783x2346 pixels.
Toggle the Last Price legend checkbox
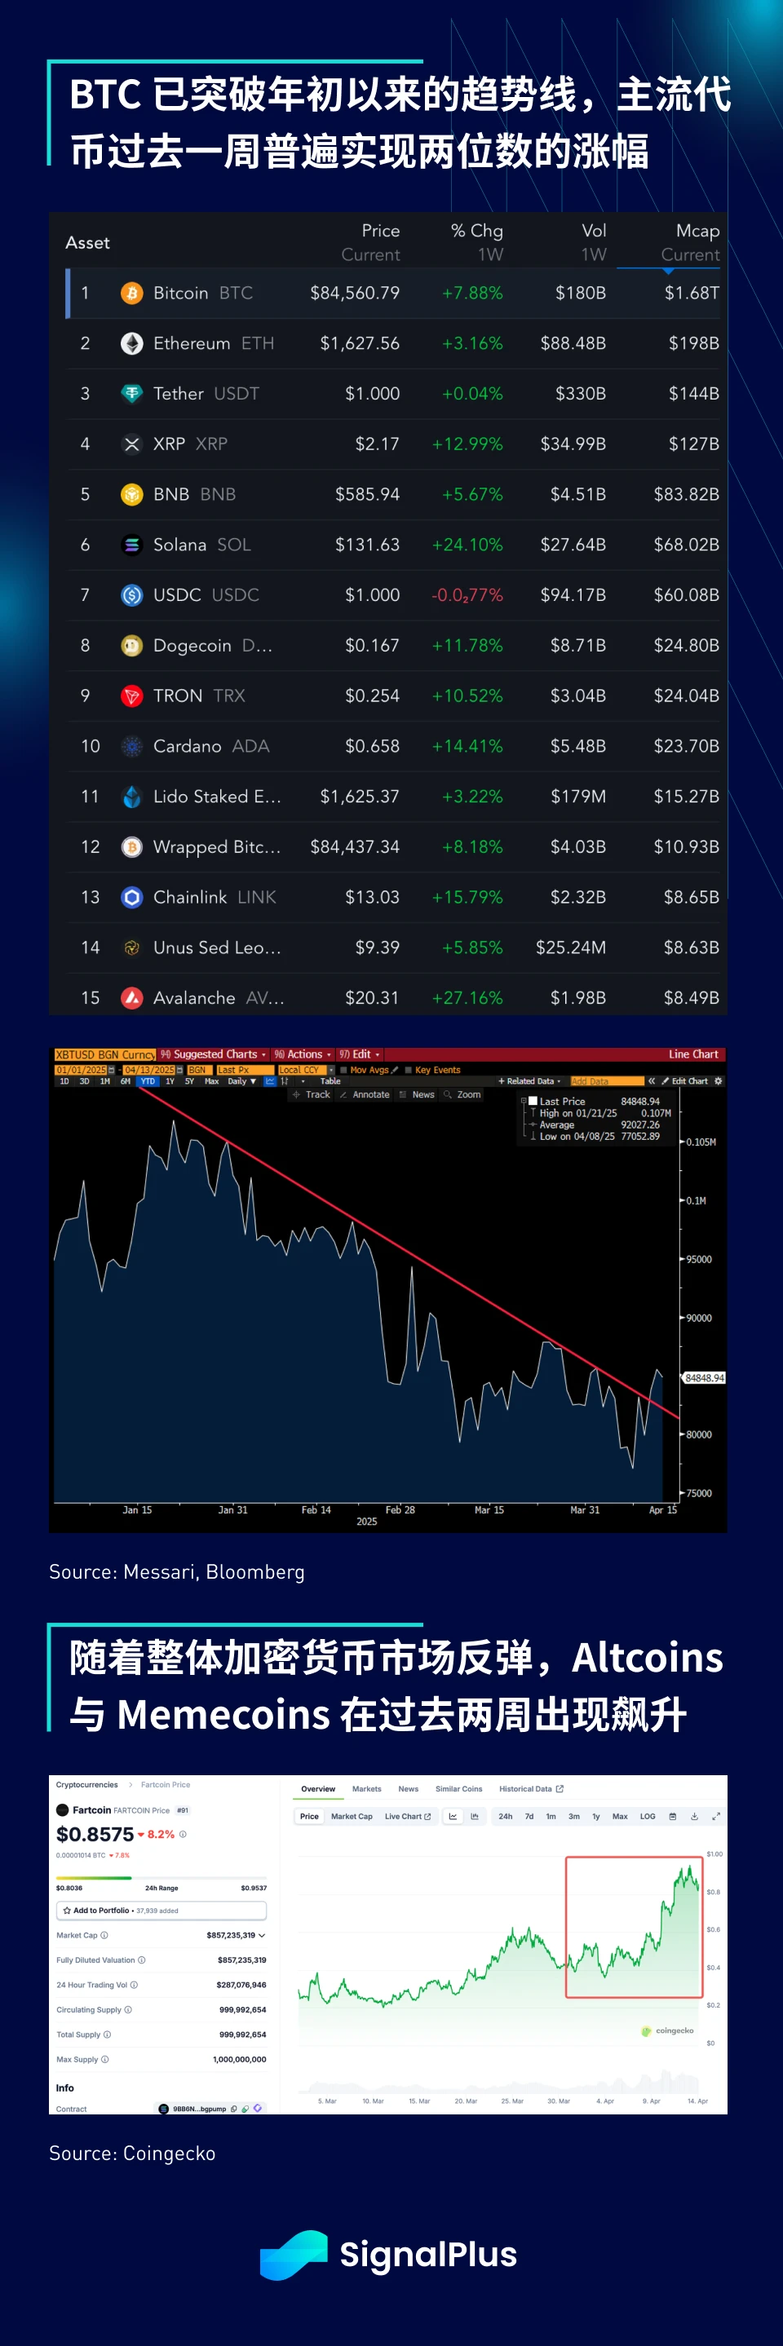click(x=533, y=1101)
